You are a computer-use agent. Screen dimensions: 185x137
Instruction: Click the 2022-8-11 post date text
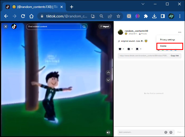pyautogui.click(x=133, y=34)
